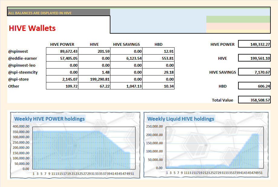This screenshot has width=278, height=187.
Task: Select total HBD value 606.24
Action: tap(254, 86)
